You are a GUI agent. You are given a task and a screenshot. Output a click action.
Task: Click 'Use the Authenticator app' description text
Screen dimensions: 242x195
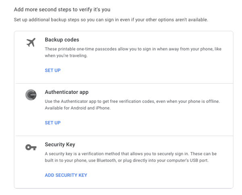click(132, 101)
